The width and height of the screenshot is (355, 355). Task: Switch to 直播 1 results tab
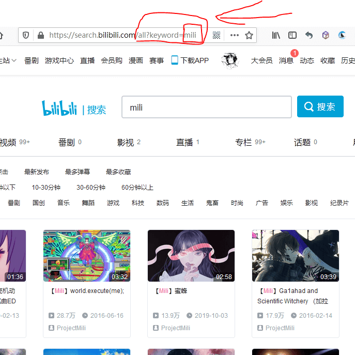point(188,143)
